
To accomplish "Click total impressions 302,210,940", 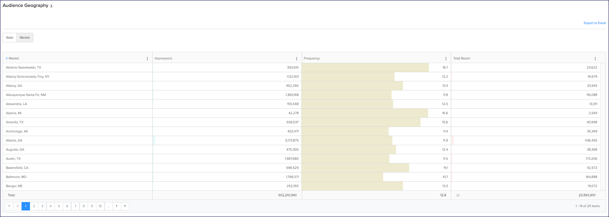I will click(x=287, y=195).
